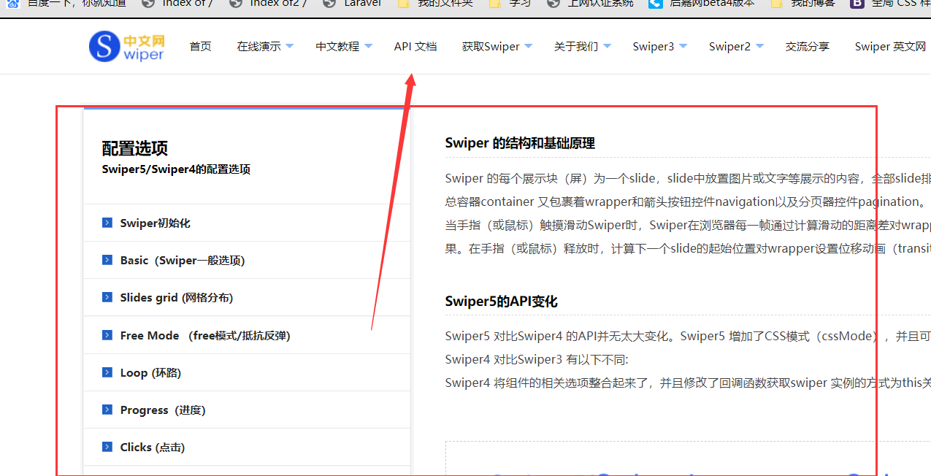Viewport: 931px width, 476px height.
Task: Open the 启嘉网beta4版本 bookmark
Action: pos(702,4)
